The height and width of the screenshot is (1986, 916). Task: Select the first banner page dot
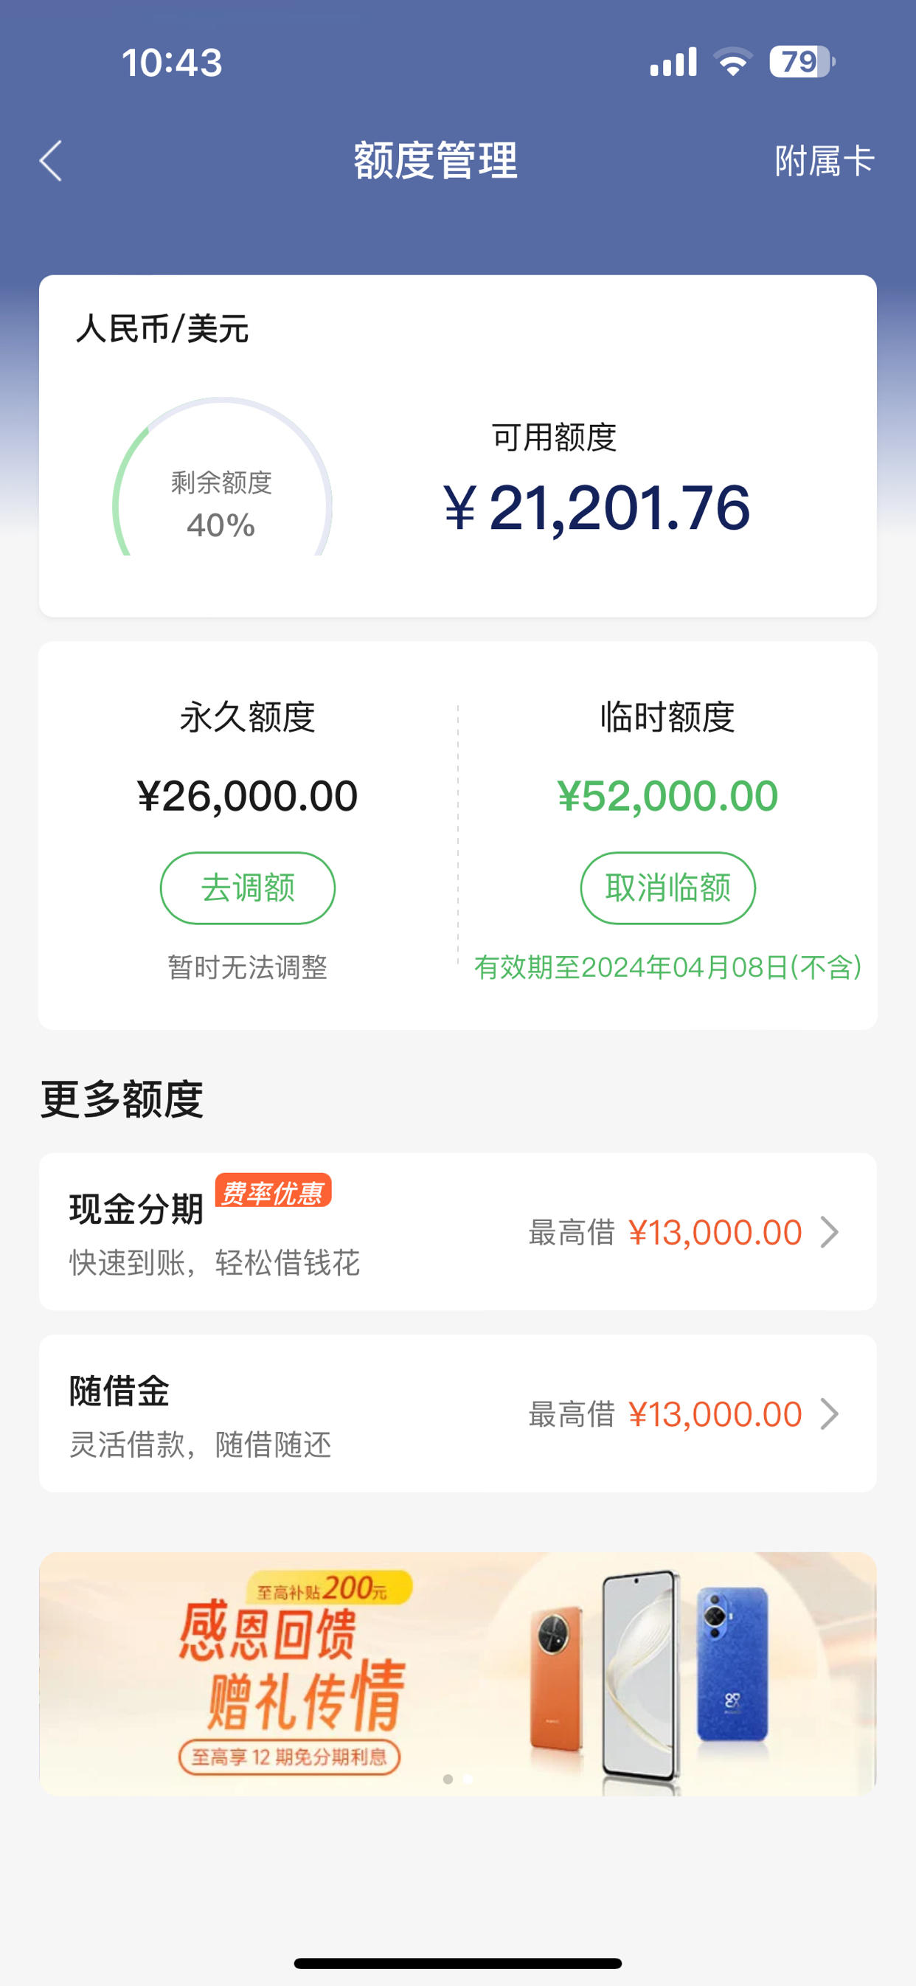click(x=448, y=1779)
